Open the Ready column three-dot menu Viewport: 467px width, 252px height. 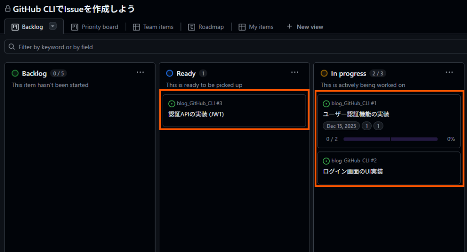point(295,72)
